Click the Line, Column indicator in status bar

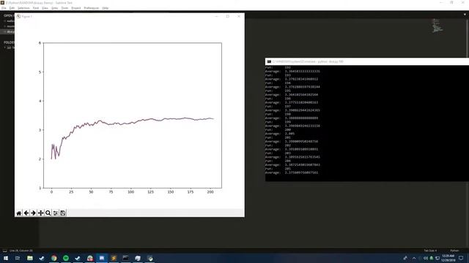tap(21, 251)
